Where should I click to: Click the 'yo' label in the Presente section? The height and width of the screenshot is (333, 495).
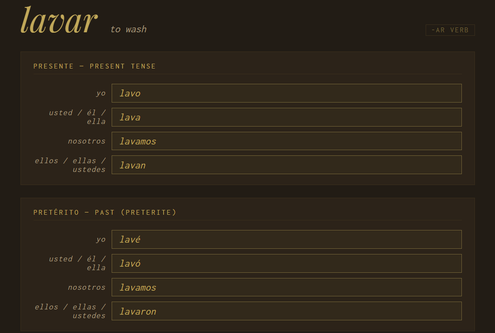[101, 93]
